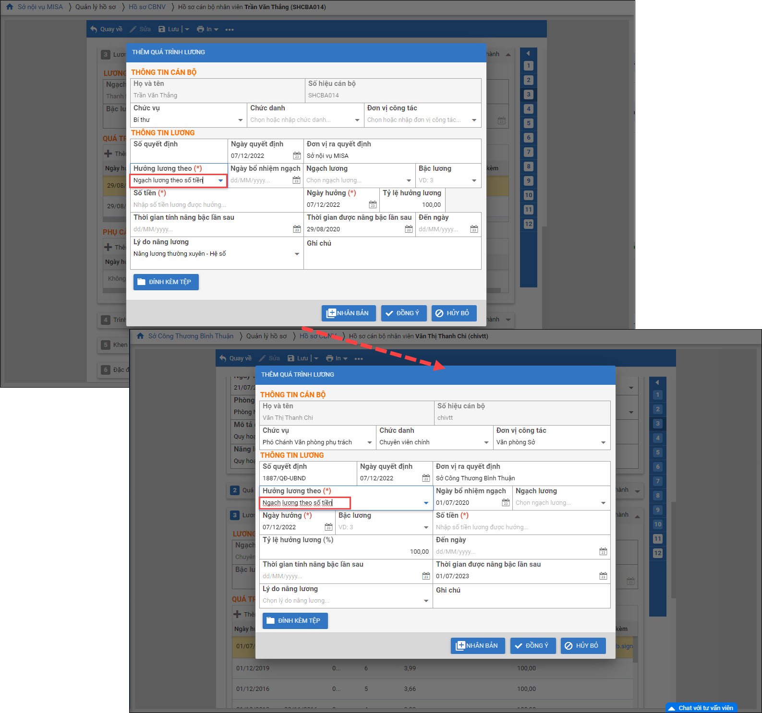Open Lý do nâng lương dropdown showing Nâng lương thường xuyên
This screenshot has height=713, width=762.
(297, 254)
